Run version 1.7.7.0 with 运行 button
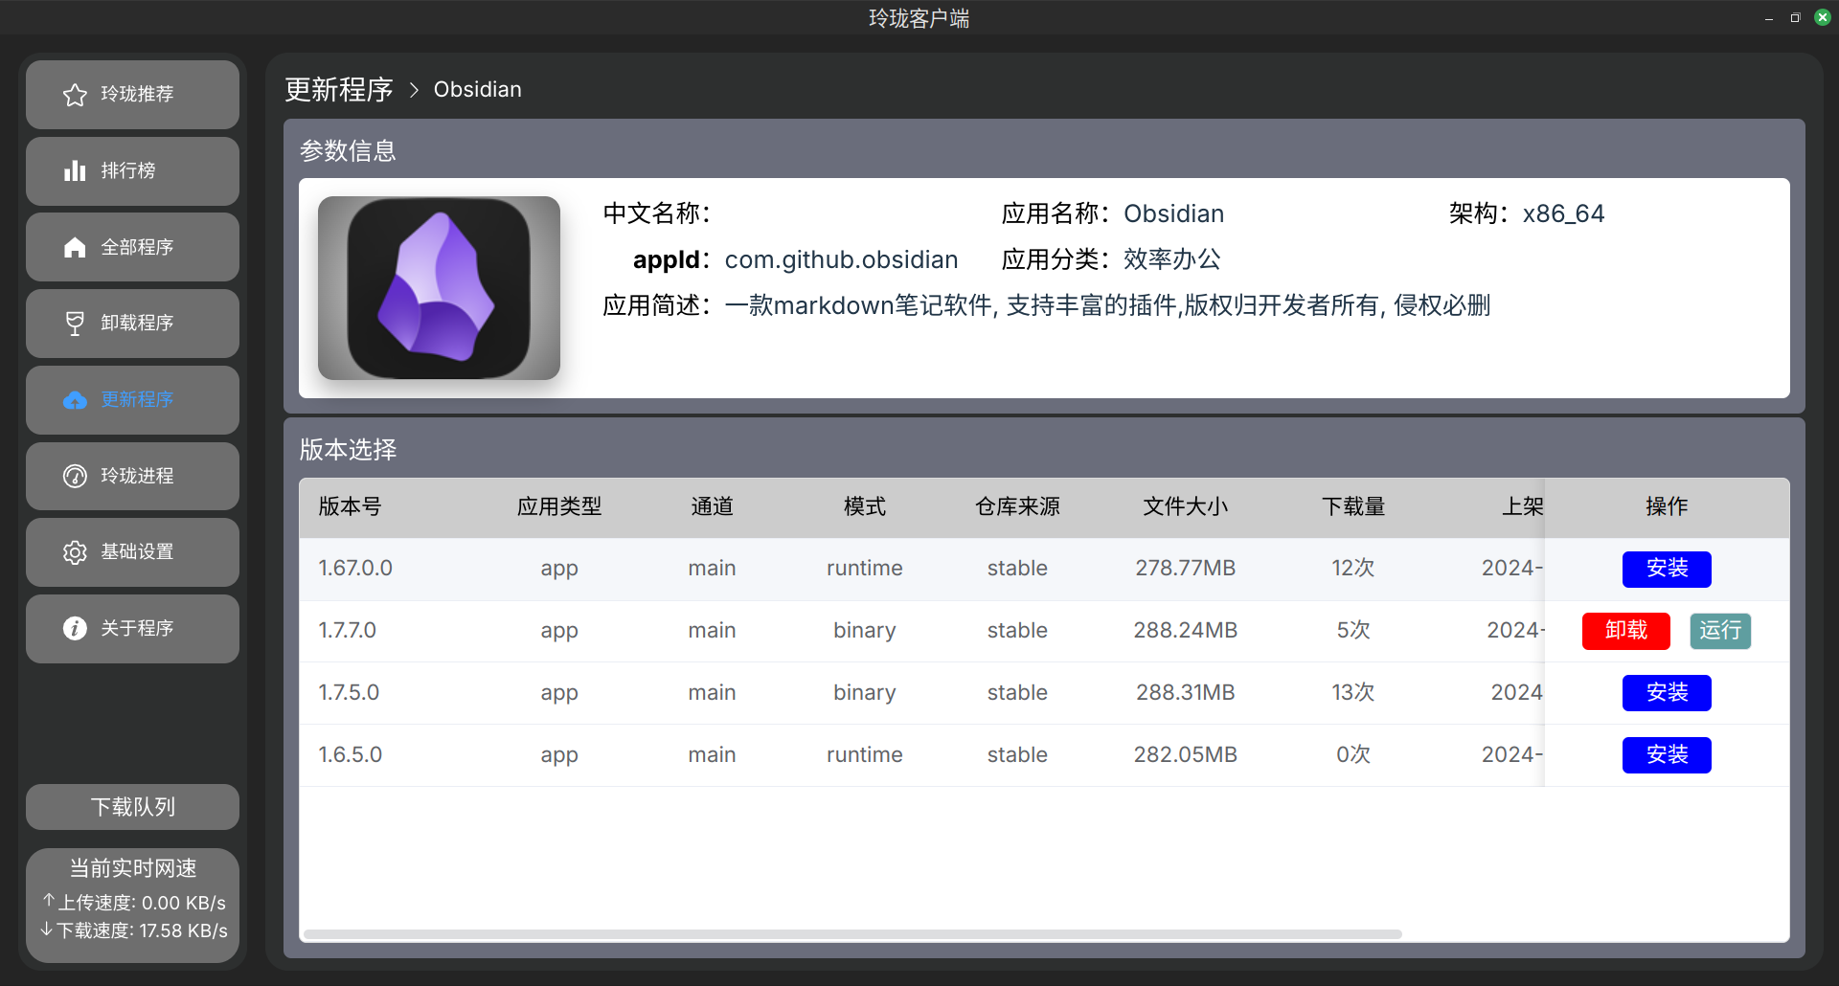 1720,631
